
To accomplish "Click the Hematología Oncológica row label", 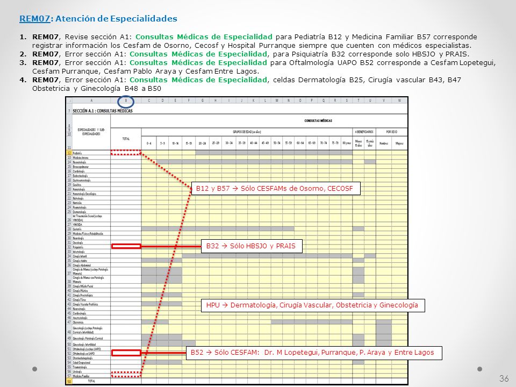I will [91, 194].
